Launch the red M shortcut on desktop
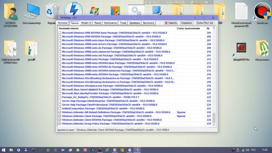Screen dimensions: 272x153 point(241,52)
